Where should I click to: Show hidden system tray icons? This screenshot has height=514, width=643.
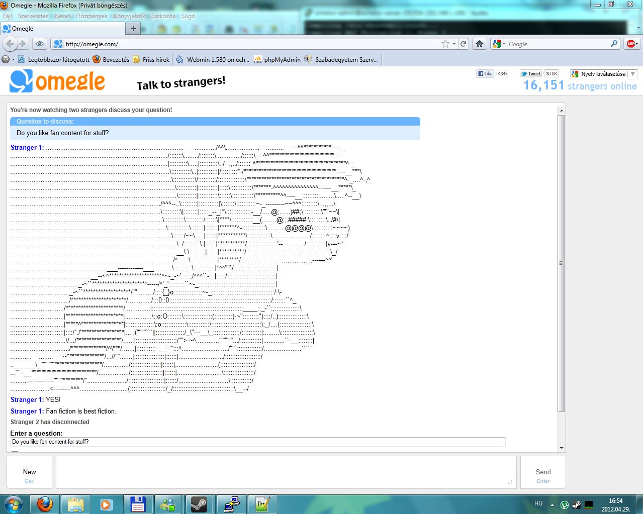[x=553, y=504]
